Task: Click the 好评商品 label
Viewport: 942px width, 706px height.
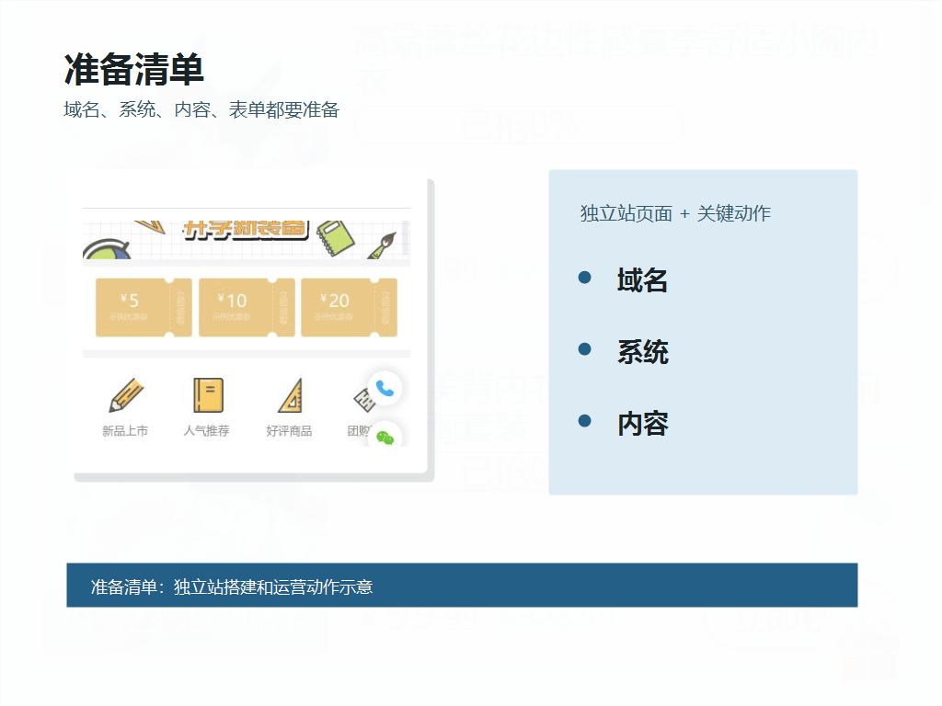Action: [289, 431]
